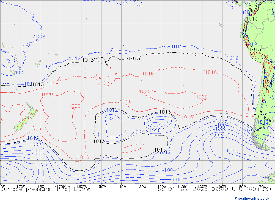Click the 160W longitude axis label
Image resolution: width=275 pixels, height=201 pixels.
tap(81, 186)
